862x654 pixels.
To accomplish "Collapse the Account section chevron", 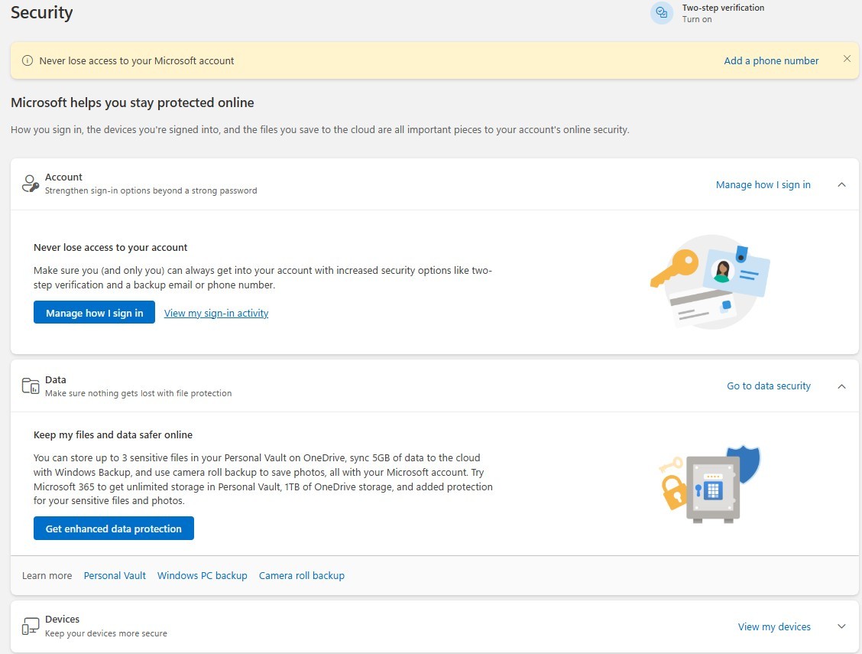I will (841, 185).
